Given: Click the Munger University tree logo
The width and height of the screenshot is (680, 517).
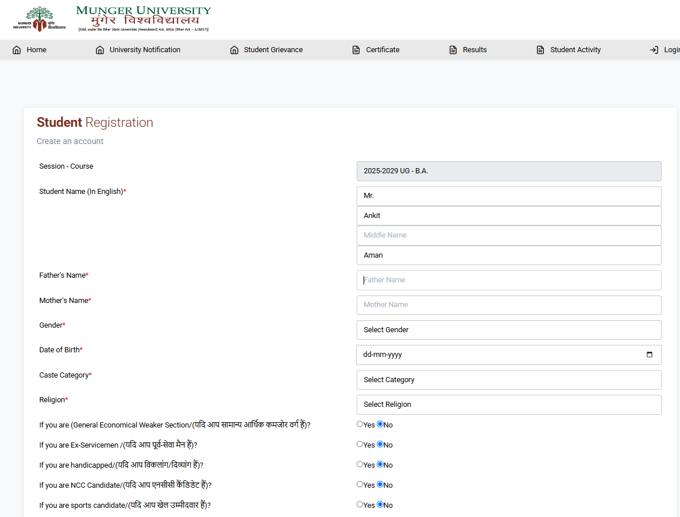Looking at the screenshot, I should point(39,19).
